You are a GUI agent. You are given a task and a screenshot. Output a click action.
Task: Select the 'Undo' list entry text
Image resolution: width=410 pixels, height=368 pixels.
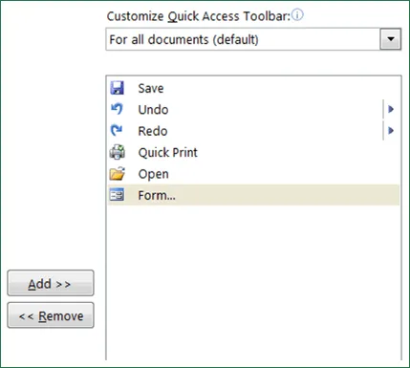point(153,110)
